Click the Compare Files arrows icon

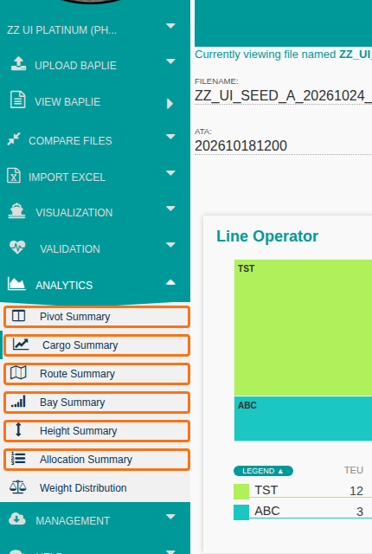point(14,139)
